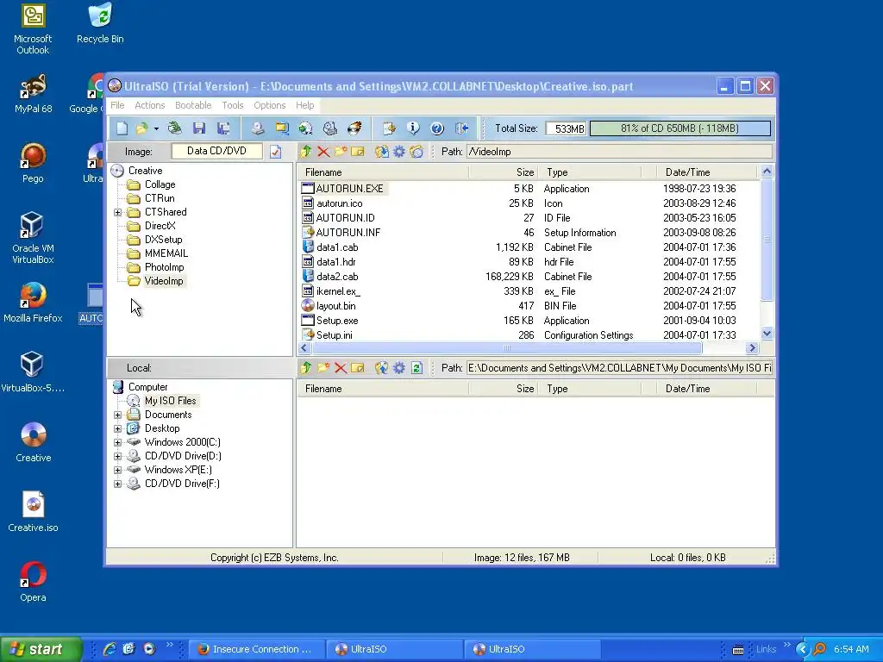This screenshot has height=662, width=883.
Task: Sort image list by Filename column header
Action: coord(383,172)
